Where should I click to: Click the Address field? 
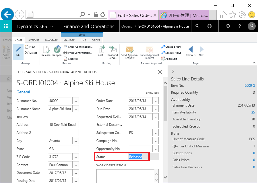tap(63, 124)
